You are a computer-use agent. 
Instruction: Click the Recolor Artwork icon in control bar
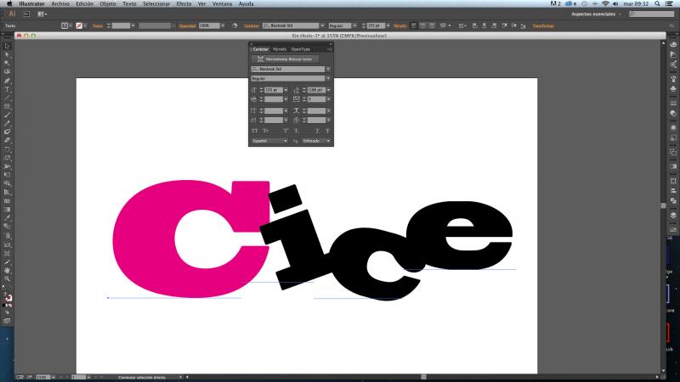click(235, 26)
